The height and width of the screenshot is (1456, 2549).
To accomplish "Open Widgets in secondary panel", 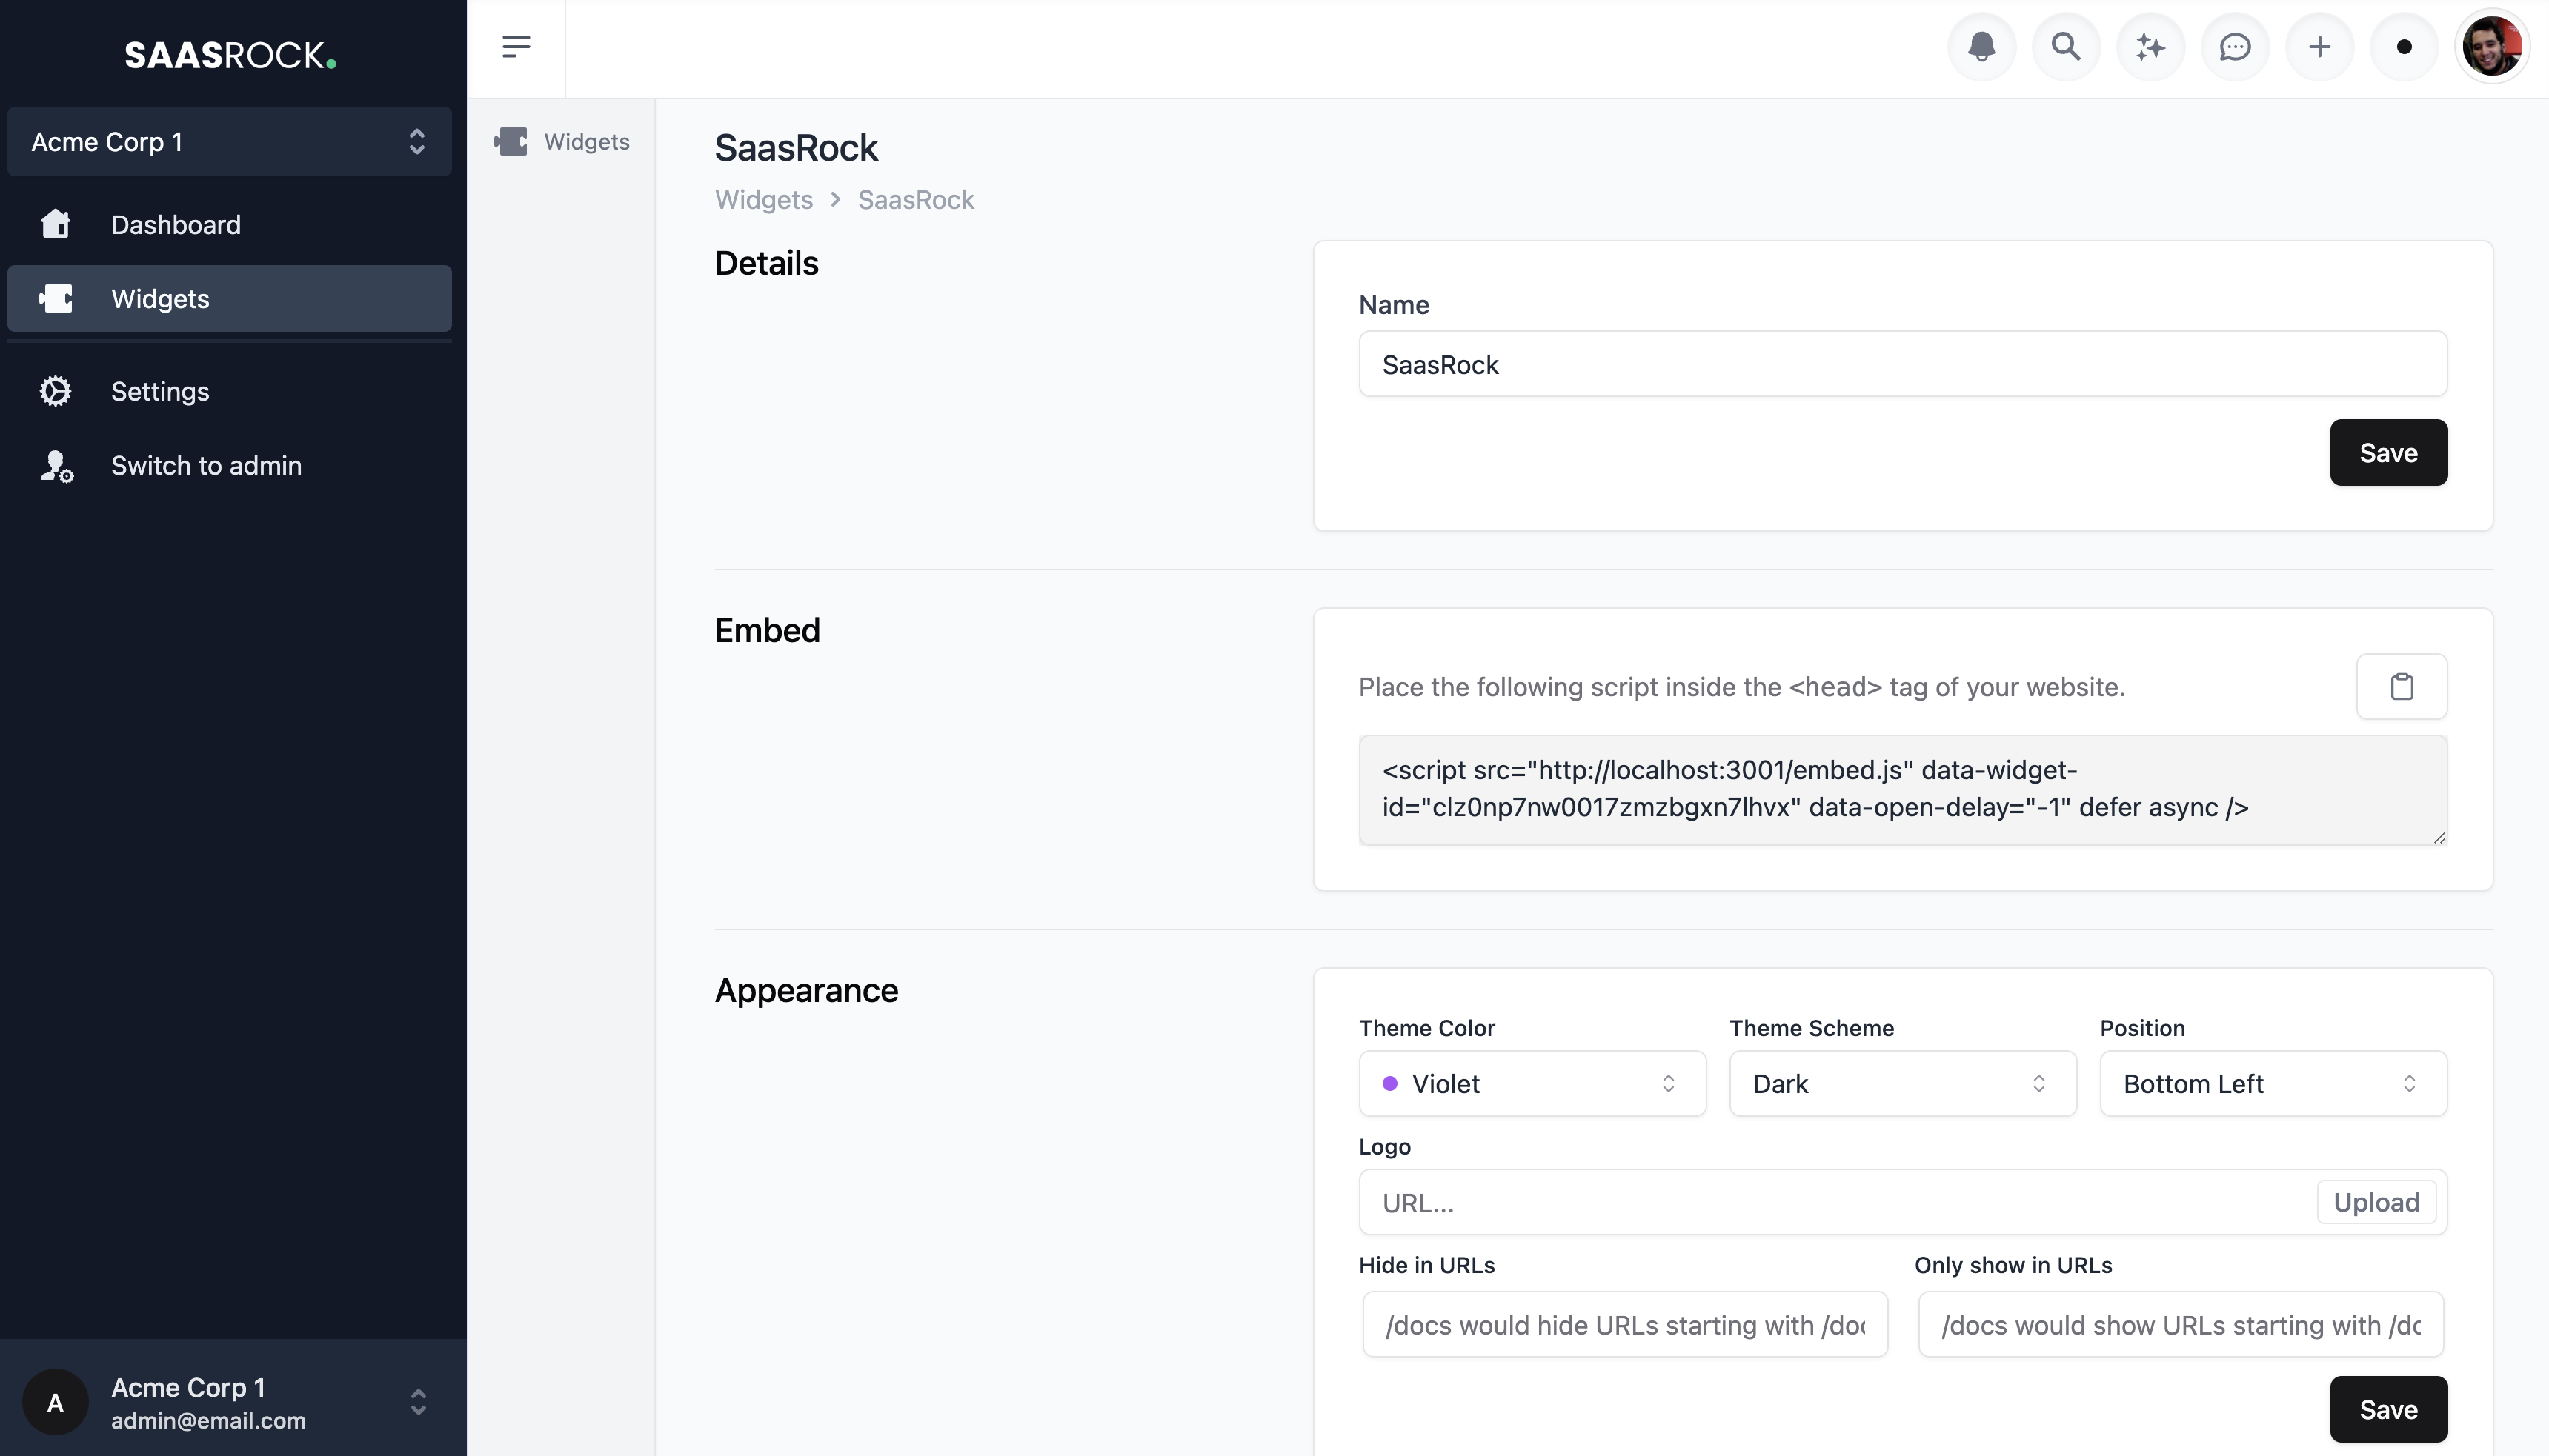I will [561, 141].
